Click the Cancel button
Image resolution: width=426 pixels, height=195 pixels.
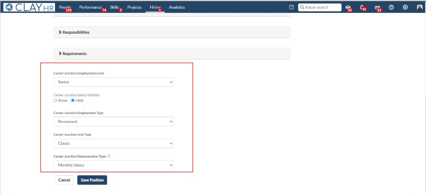click(x=64, y=180)
